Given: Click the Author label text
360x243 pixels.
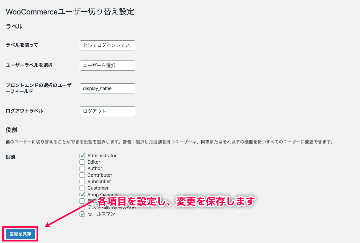Looking at the screenshot, I should click(95, 168).
